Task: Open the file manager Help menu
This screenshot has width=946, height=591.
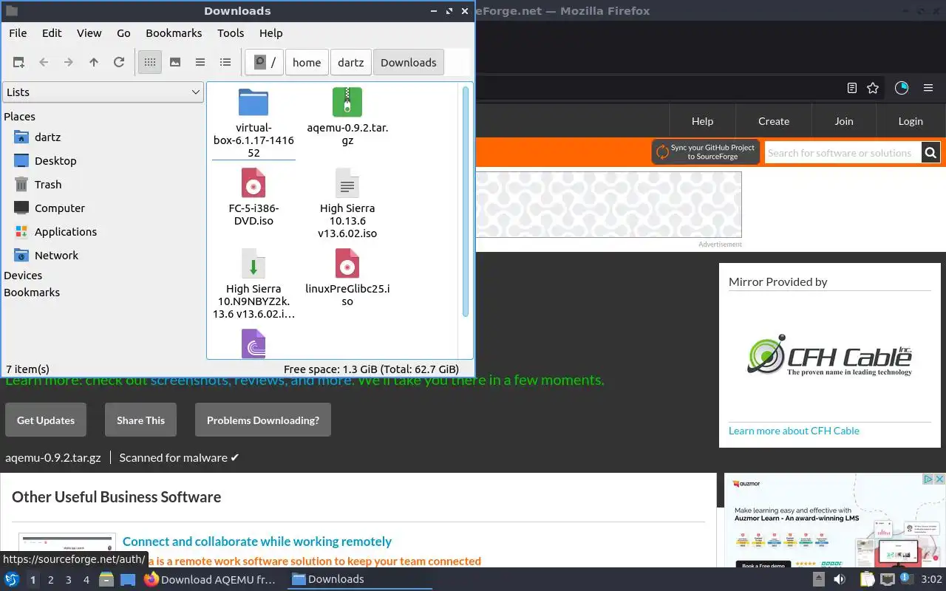Action: coord(271,33)
